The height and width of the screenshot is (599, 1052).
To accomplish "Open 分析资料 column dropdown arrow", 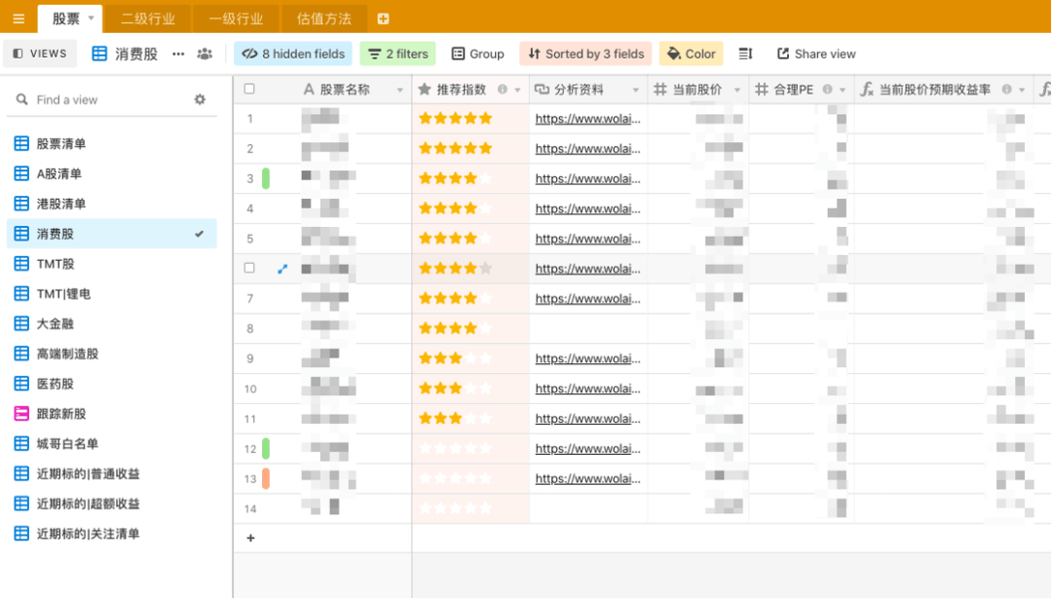I will [635, 90].
